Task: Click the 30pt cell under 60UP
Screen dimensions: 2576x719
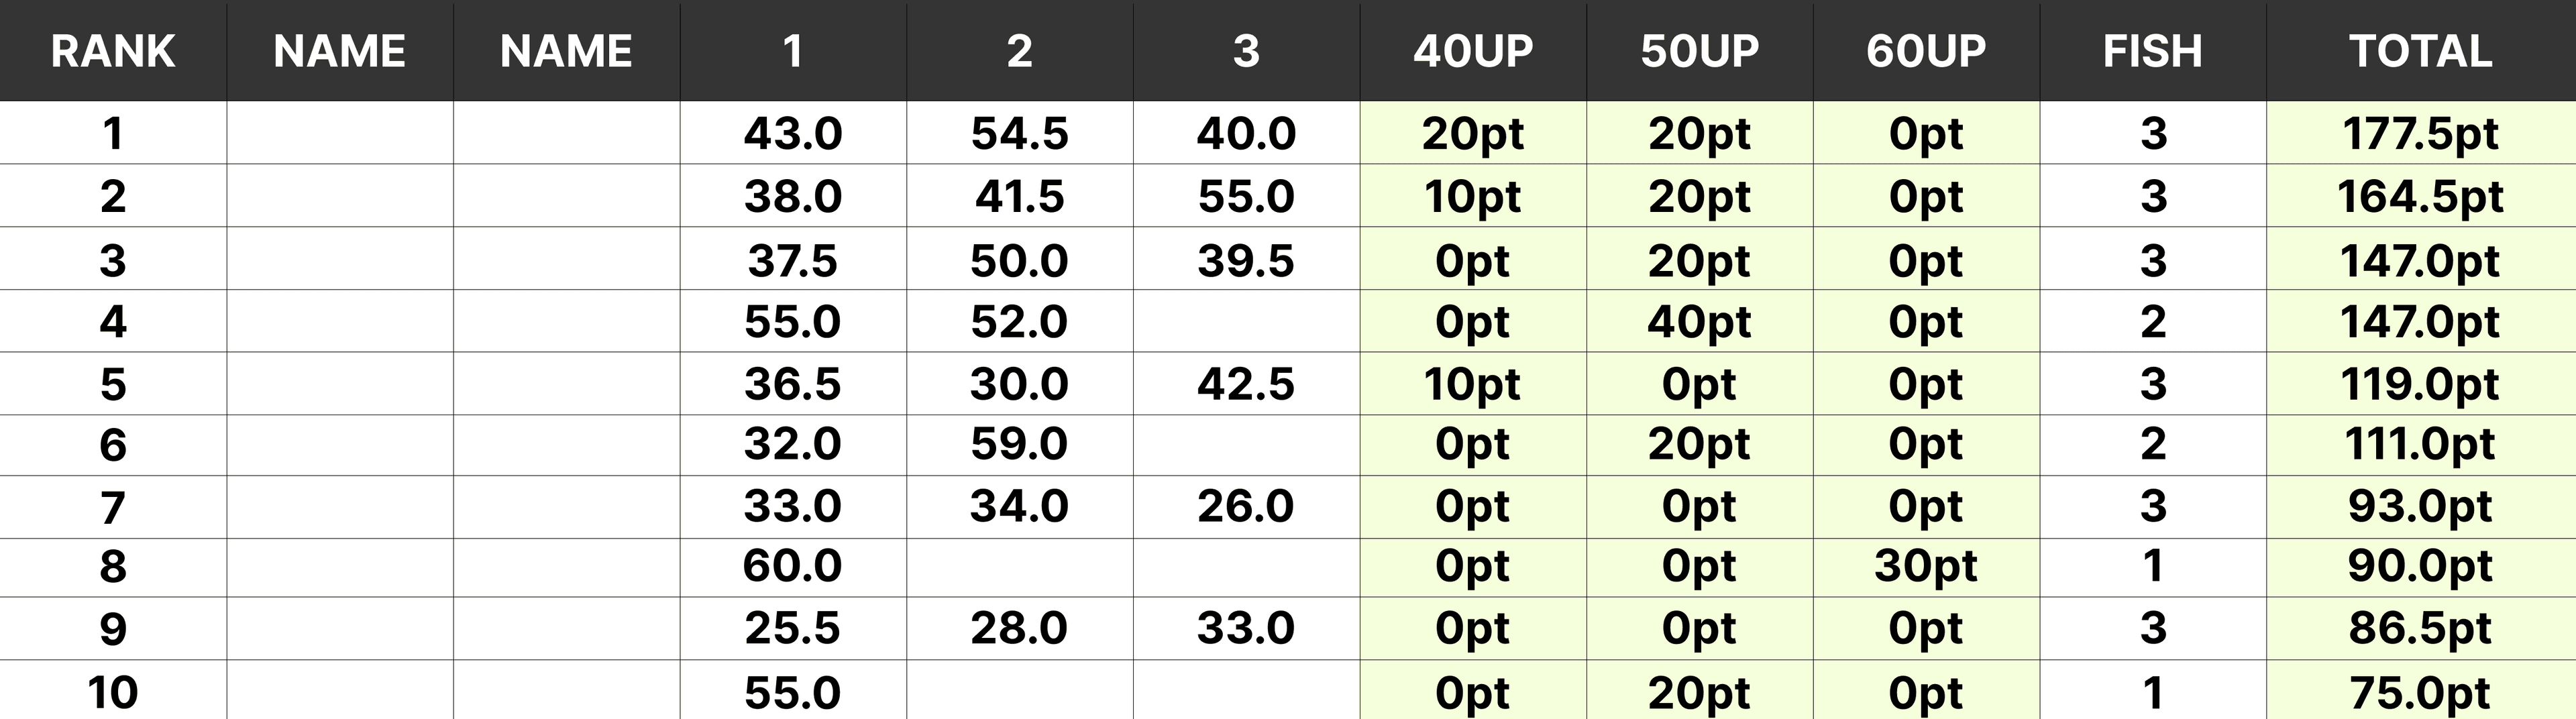Action: tap(1926, 566)
